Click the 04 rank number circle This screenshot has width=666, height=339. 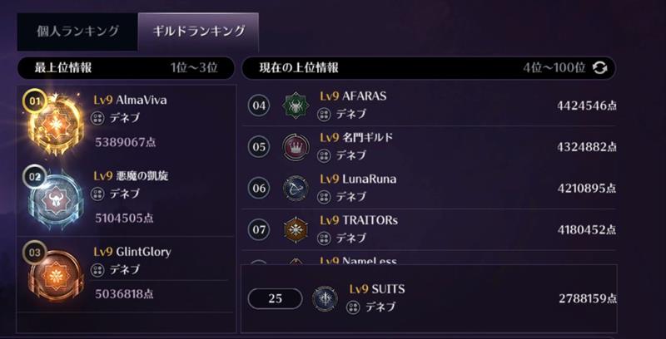259,106
